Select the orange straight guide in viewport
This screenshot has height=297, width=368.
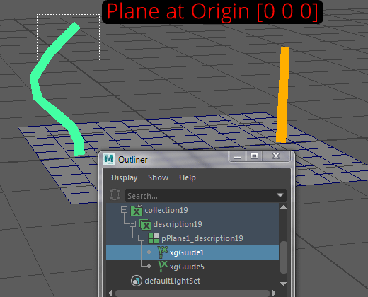click(282, 94)
